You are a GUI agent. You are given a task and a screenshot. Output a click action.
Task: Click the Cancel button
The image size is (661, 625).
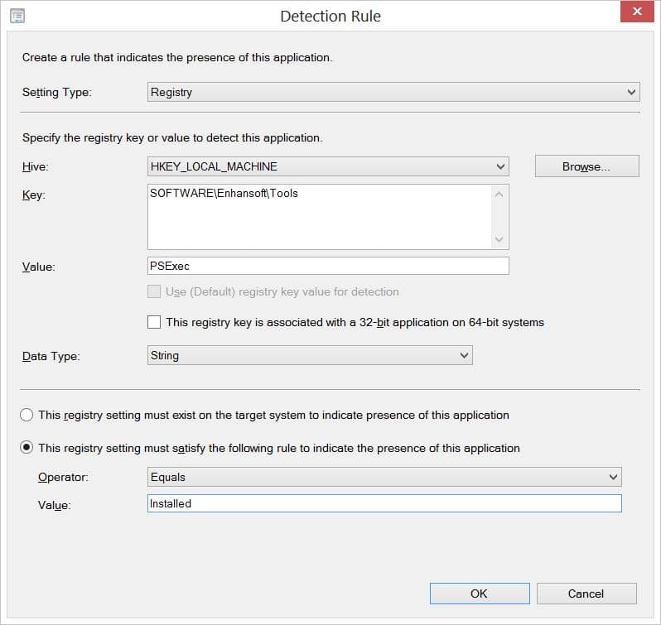pos(586,594)
